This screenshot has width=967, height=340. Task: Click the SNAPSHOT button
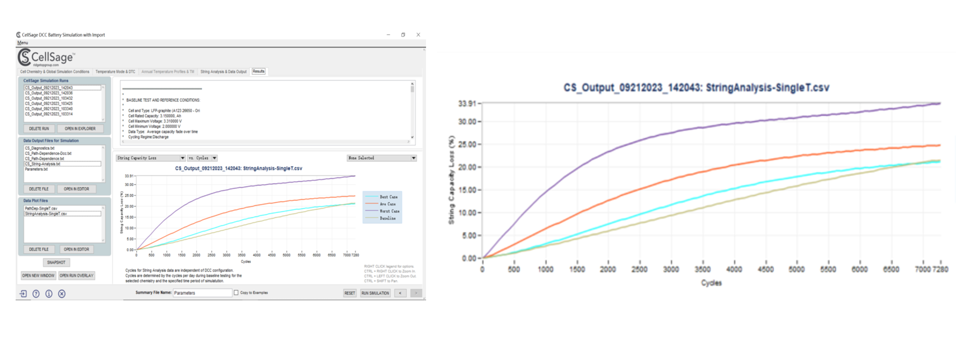pyautogui.click(x=56, y=263)
